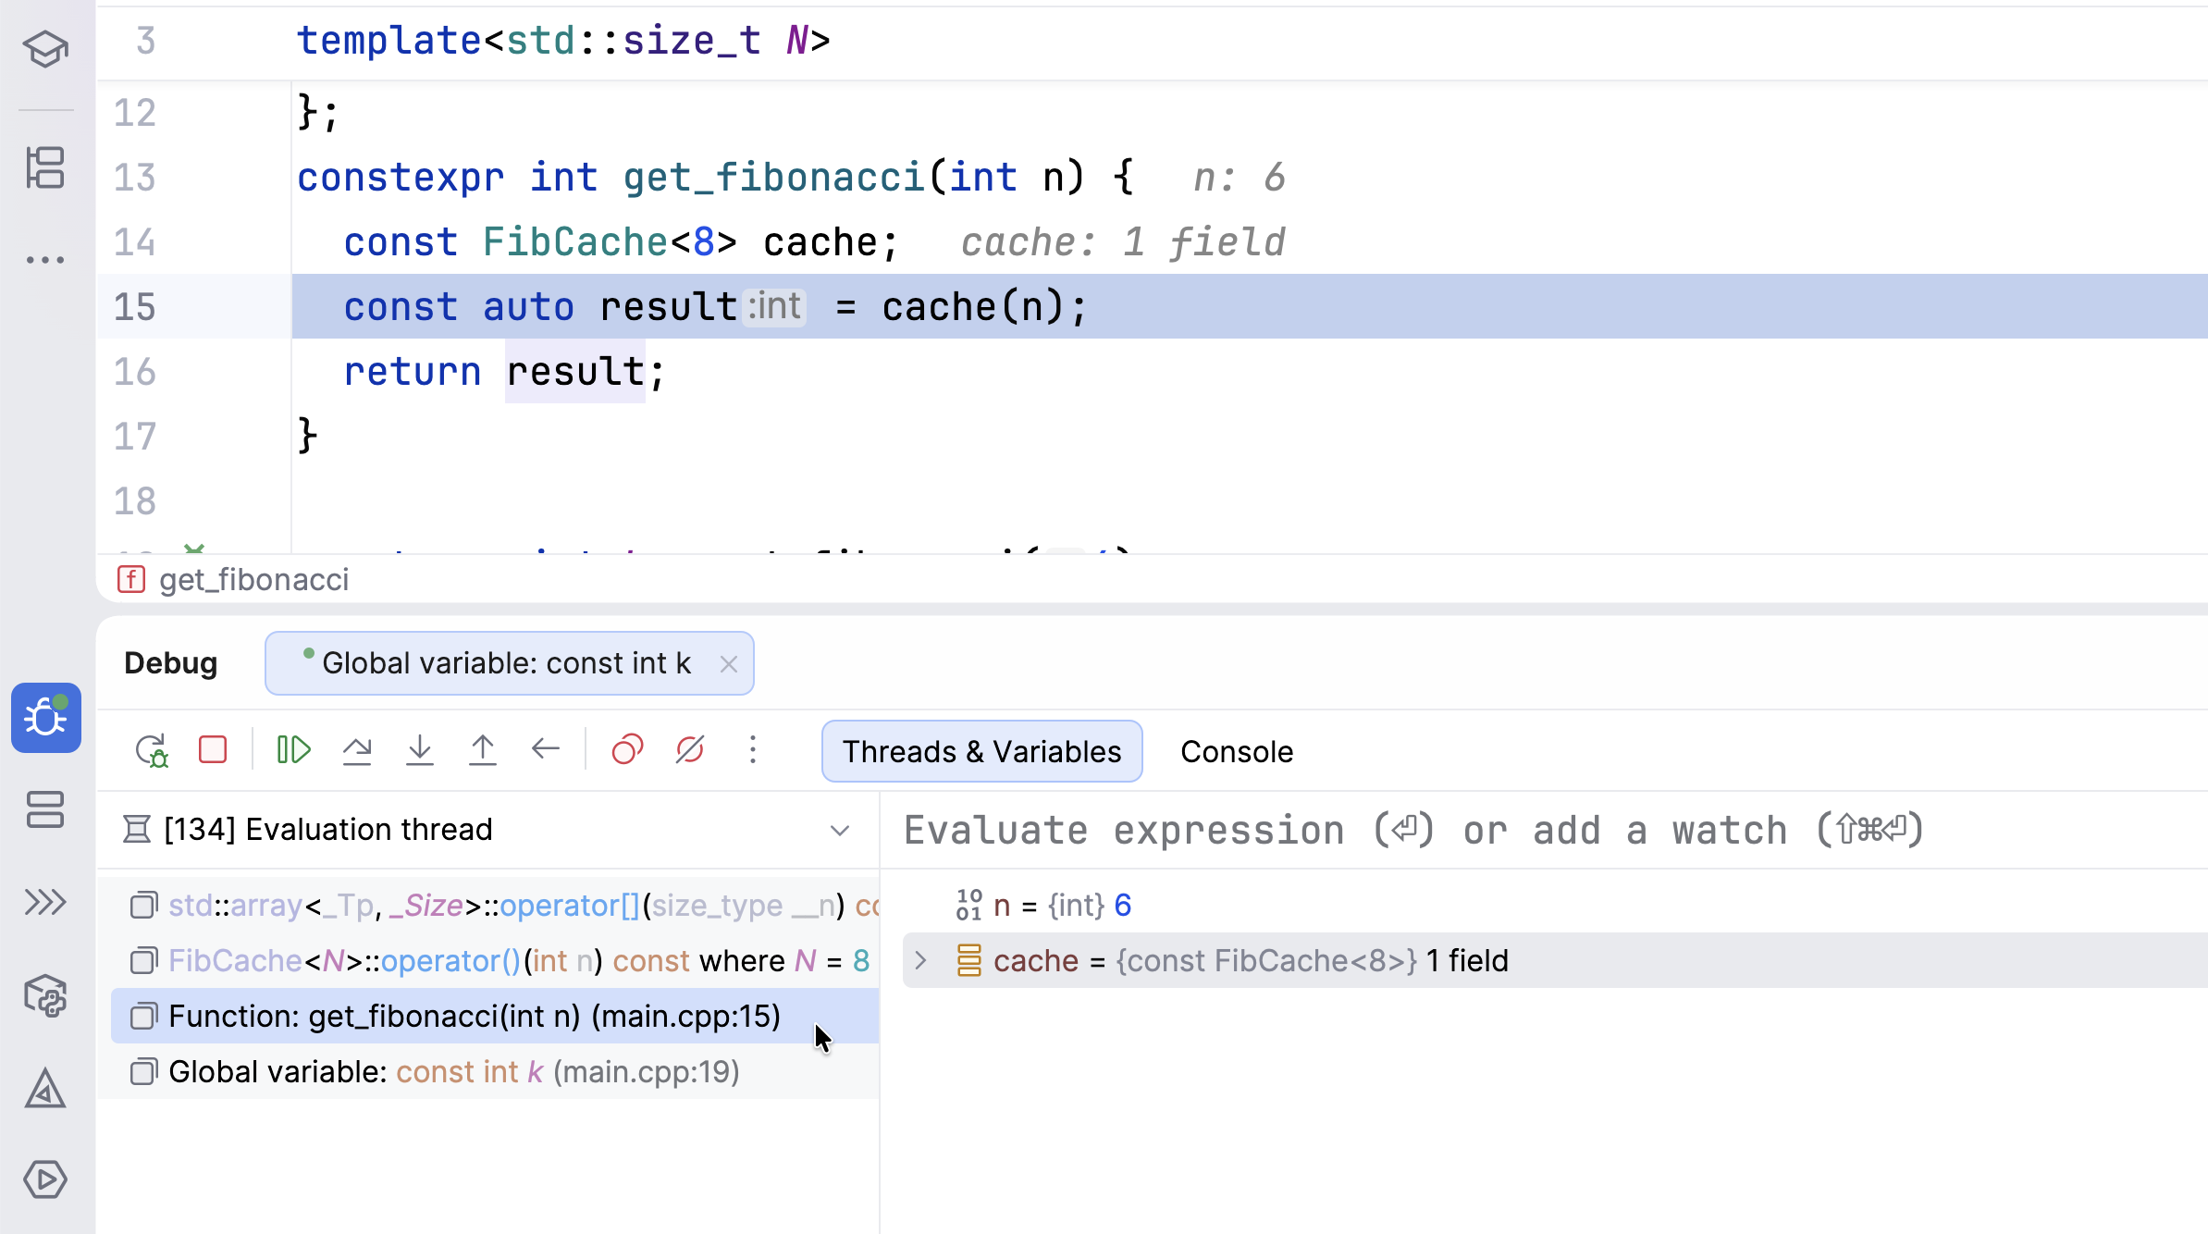Rerun the debug session

coord(154,750)
